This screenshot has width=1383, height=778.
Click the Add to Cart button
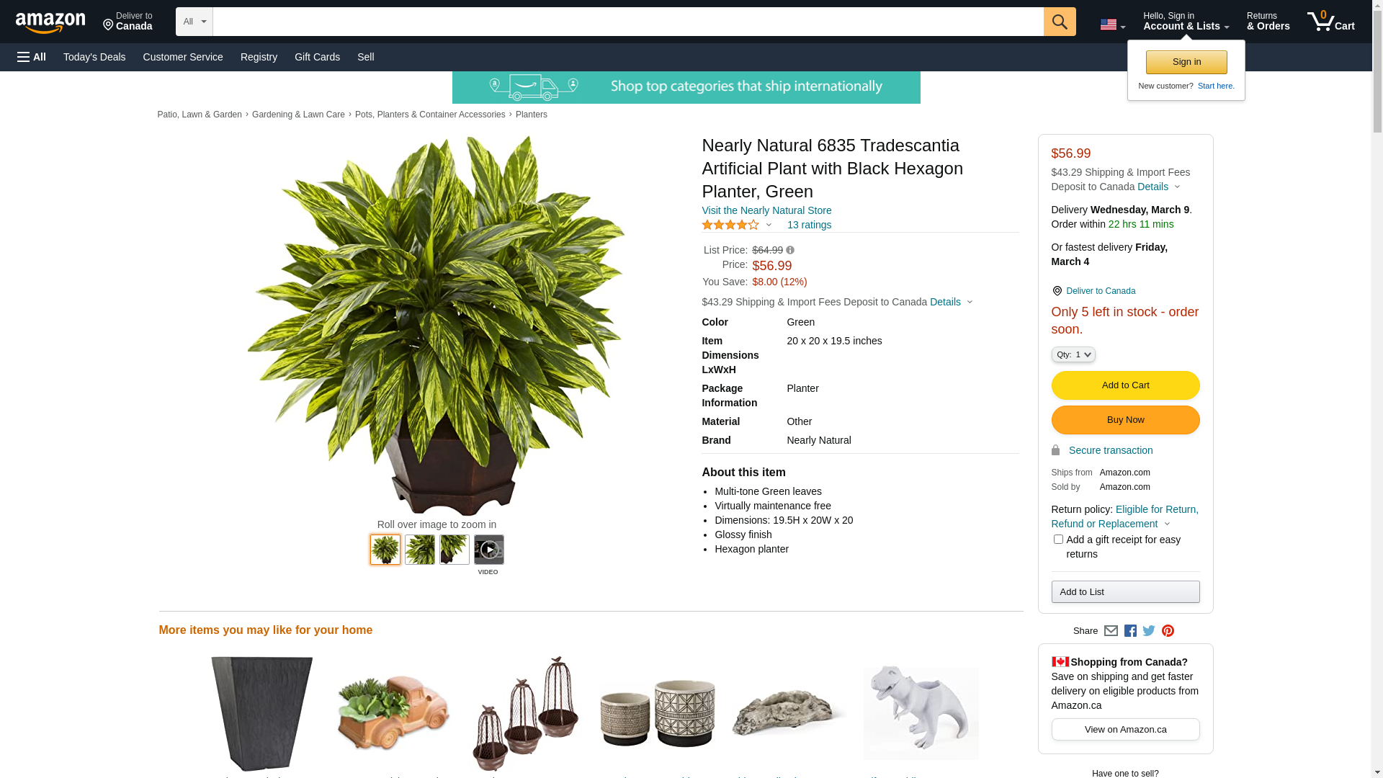click(x=1125, y=385)
